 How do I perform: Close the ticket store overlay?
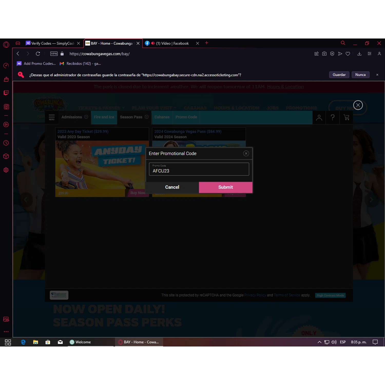[x=358, y=105]
